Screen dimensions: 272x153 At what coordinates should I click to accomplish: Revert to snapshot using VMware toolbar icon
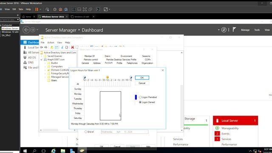point(60,9)
